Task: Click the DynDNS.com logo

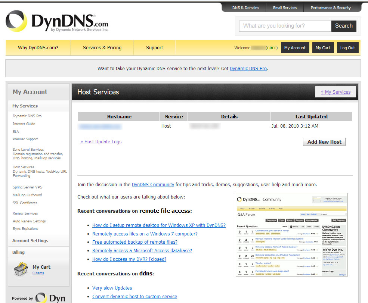Action: (57, 21)
